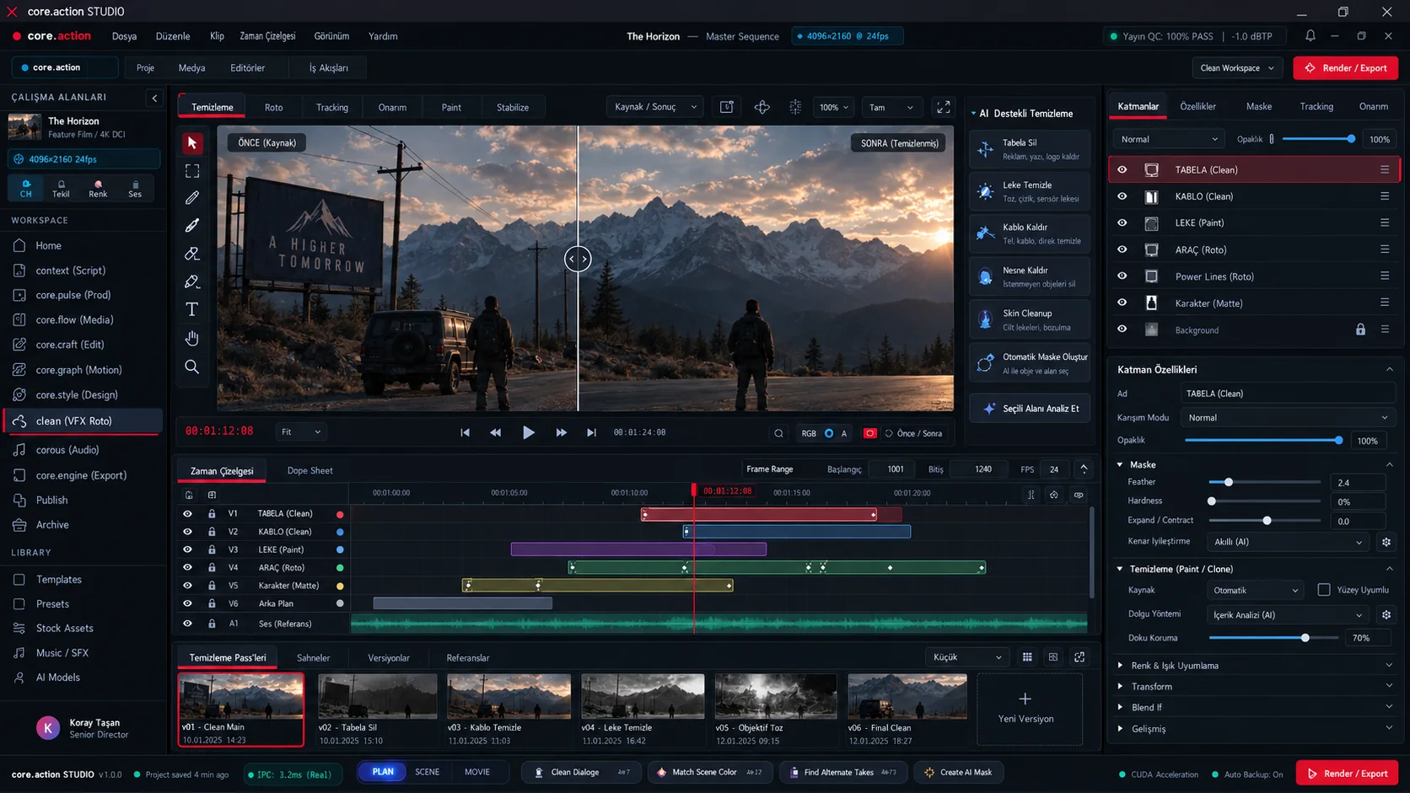1410x793 pixels.
Task: Open the Zaman Çizelgesi menu
Action: 267,36
